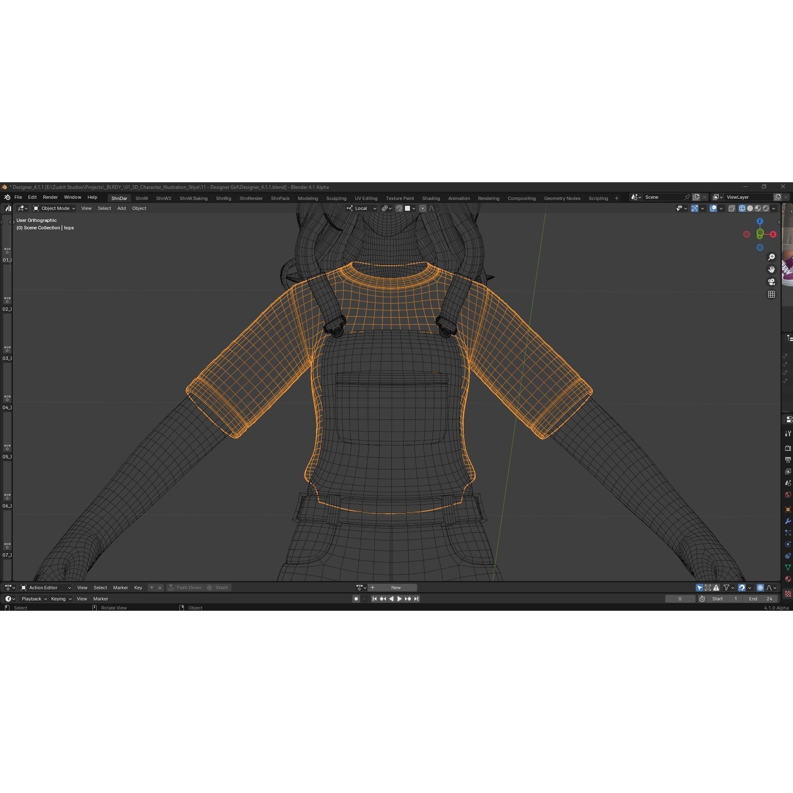The width and height of the screenshot is (793, 793).
Task: Activate the zoom magnifier in the viewport
Action: [772, 257]
